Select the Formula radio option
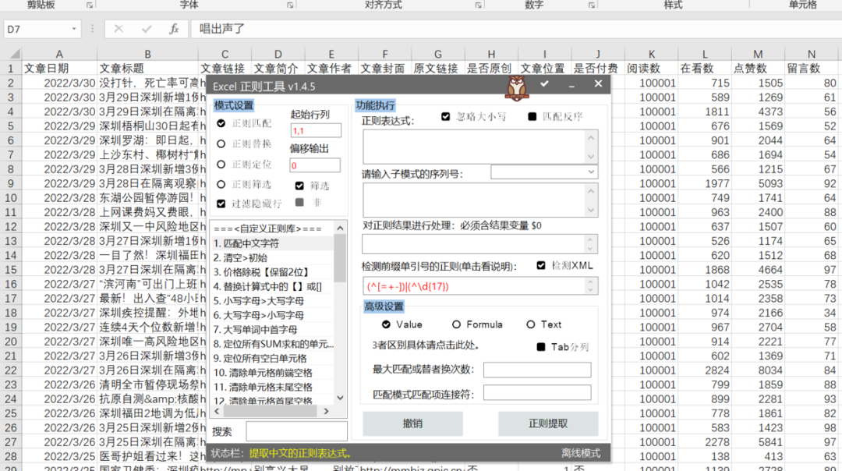The height and width of the screenshot is (471, 842). click(x=456, y=324)
